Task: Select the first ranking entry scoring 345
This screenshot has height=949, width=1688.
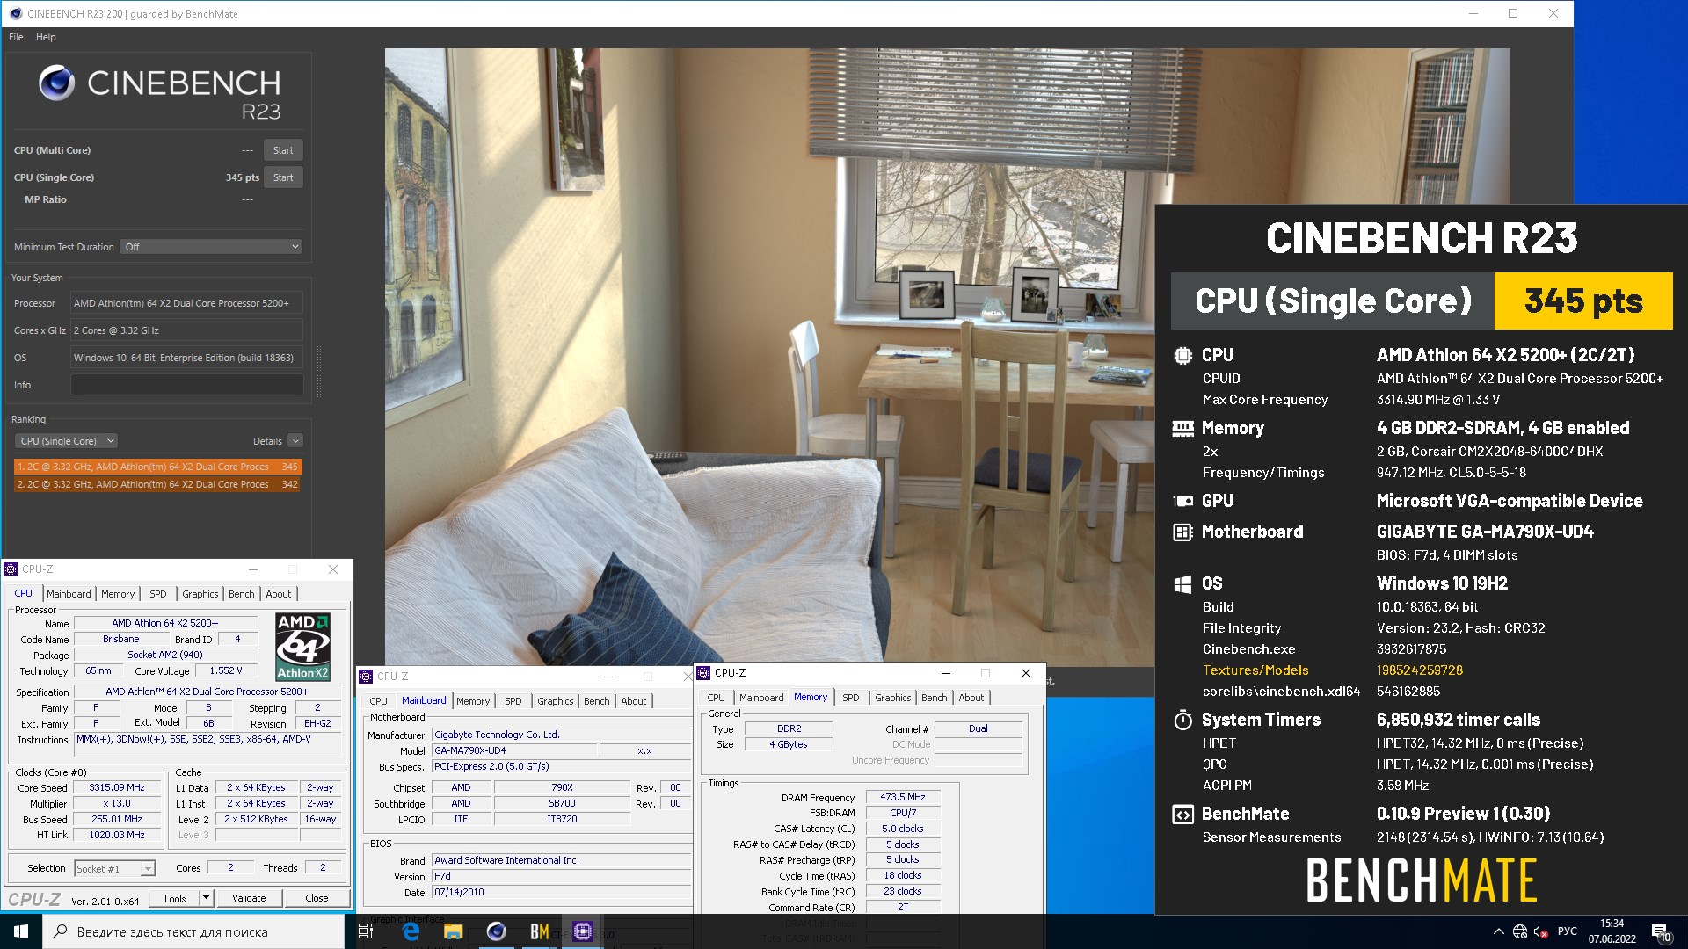Action: click(157, 467)
